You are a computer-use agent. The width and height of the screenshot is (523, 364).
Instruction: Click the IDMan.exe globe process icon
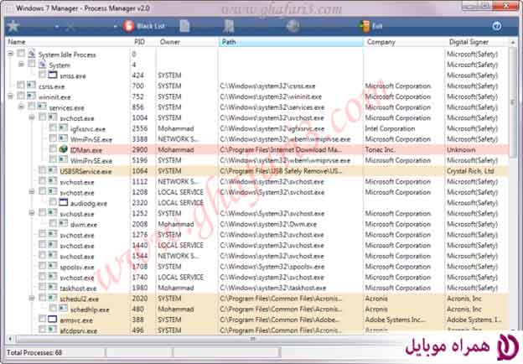tap(64, 148)
